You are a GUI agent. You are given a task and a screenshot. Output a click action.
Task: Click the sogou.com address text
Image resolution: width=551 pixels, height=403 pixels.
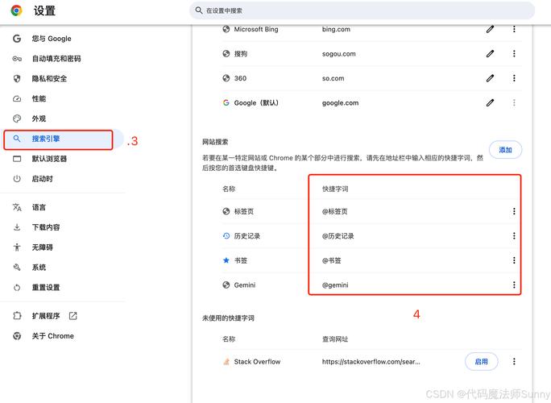339,54
